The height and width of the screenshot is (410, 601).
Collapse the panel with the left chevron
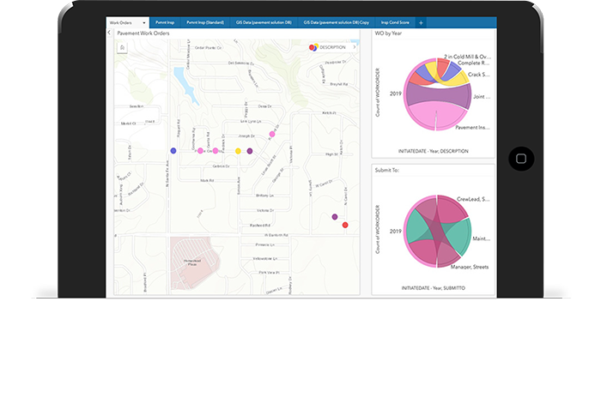coord(110,33)
